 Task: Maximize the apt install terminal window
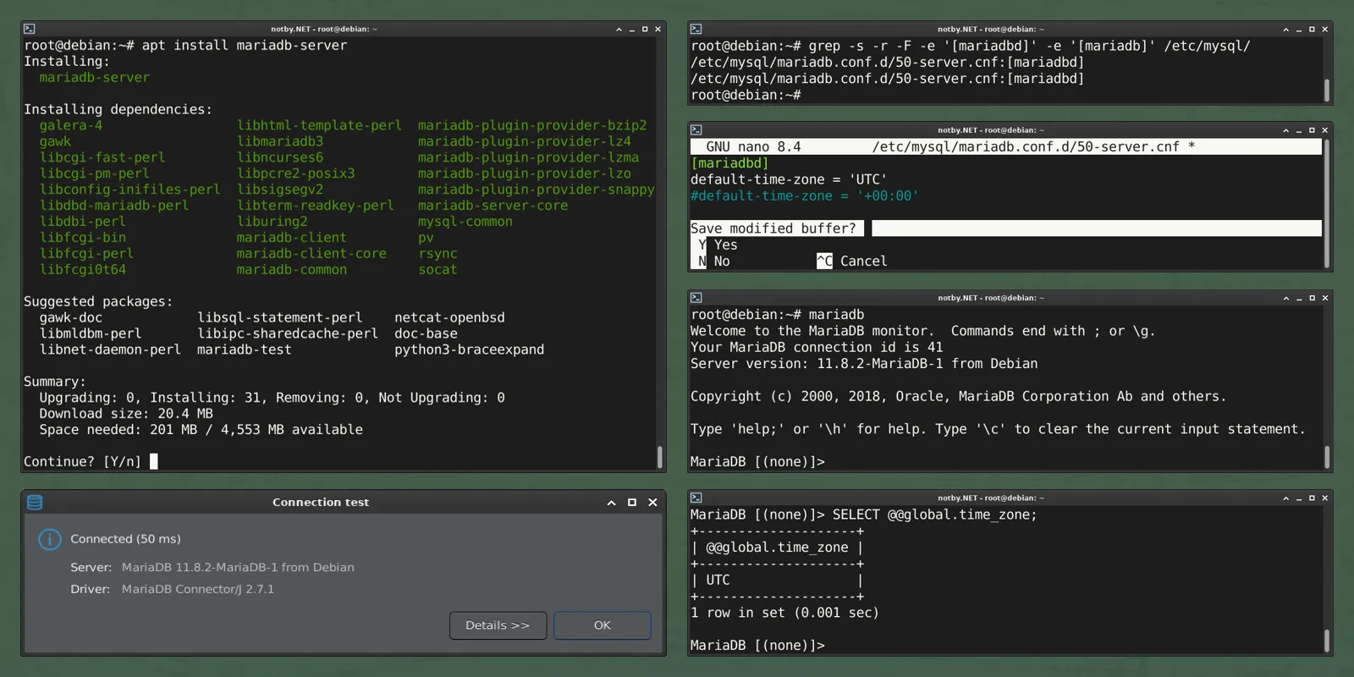[x=645, y=29]
